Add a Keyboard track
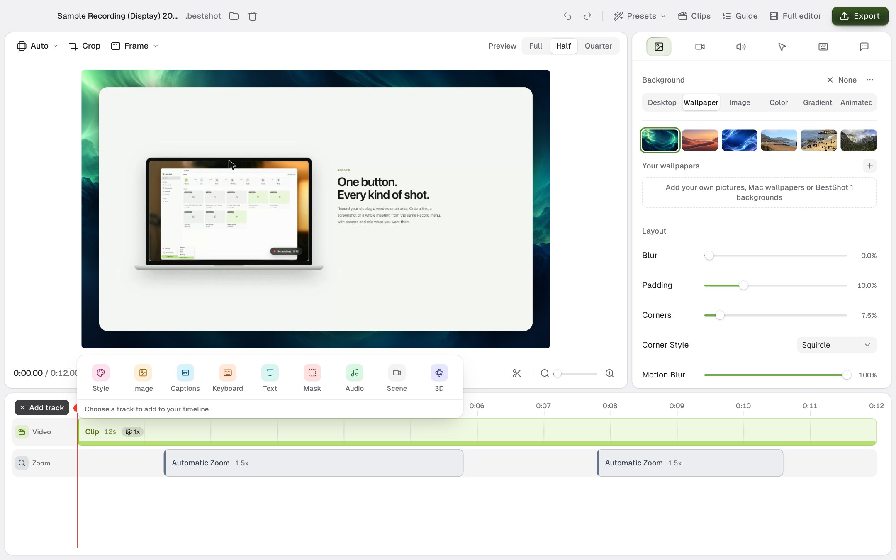896x560 pixels. [227, 378]
